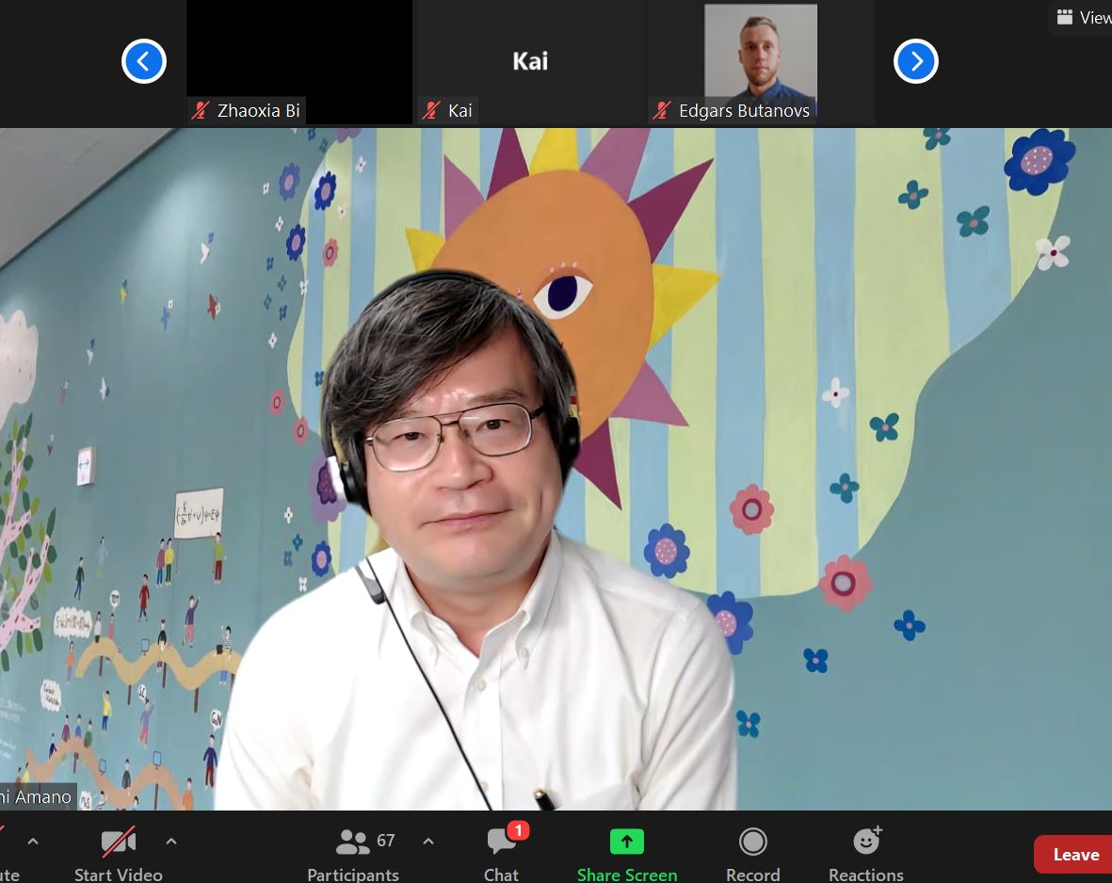Viewport: 1112px width, 883px height.
Task: Expand the caret next to Participants
Action: [428, 842]
